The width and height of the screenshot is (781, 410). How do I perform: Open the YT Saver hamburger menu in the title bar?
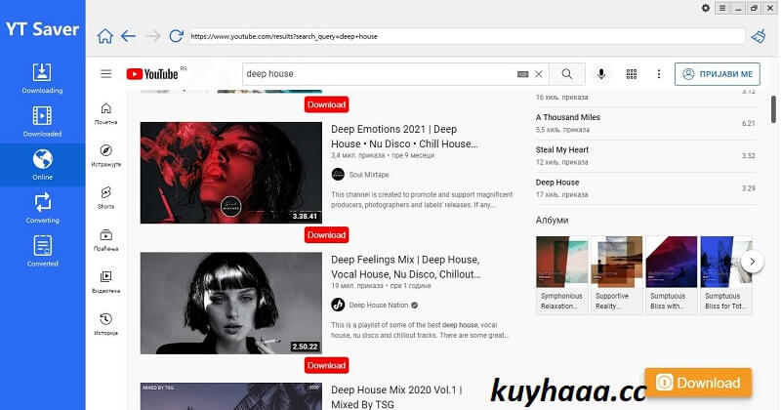point(722,8)
